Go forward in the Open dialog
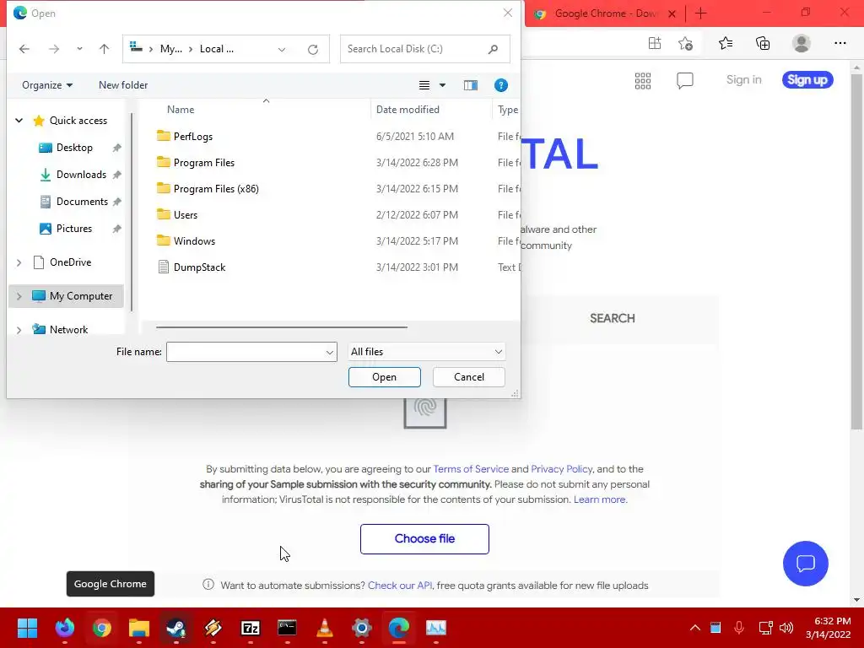The width and height of the screenshot is (864, 648). click(x=53, y=49)
